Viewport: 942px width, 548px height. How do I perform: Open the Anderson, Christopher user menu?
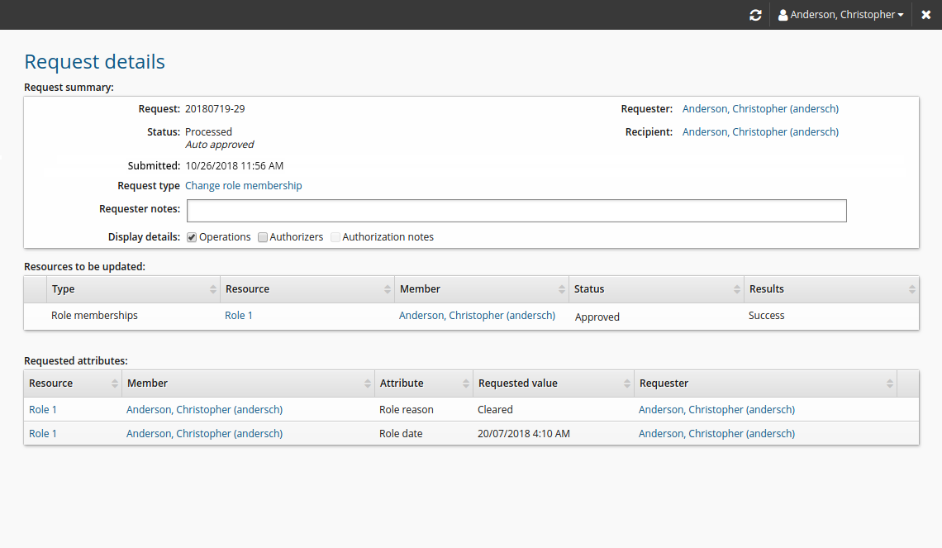pos(841,15)
